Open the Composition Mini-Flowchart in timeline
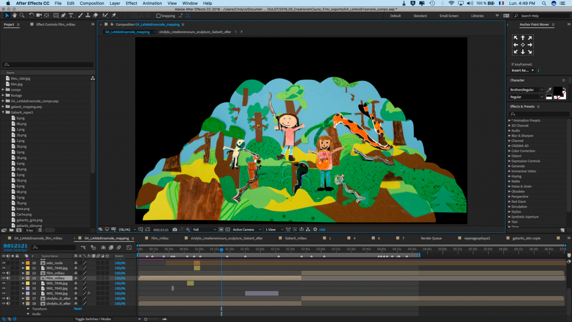Screen dimensions: 572x322 pos(83,247)
